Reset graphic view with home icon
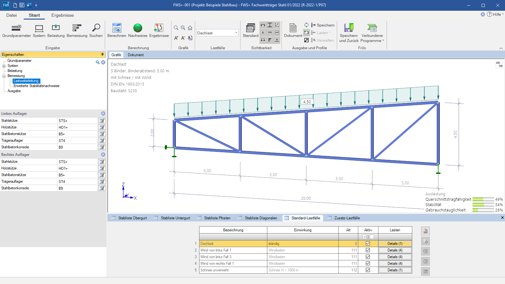 click(x=190, y=28)
